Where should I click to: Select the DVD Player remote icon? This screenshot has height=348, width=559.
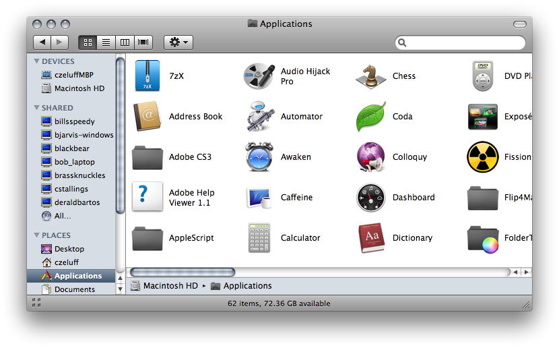pos(483,76)
